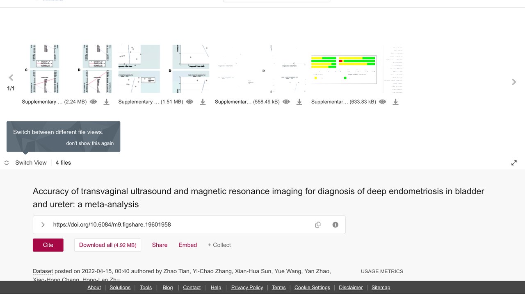Click + Collect
525x295 pixels.
coord(219,245)
